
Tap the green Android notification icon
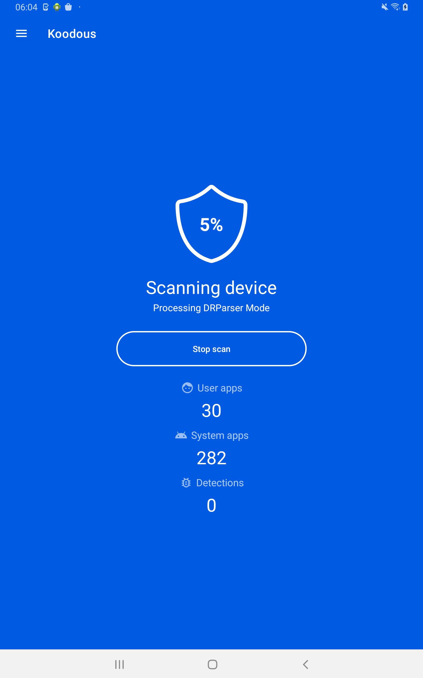(x=57, y=7)
